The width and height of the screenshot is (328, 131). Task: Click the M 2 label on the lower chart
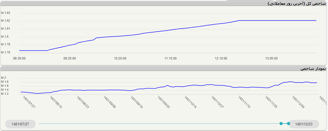[3, 78]
